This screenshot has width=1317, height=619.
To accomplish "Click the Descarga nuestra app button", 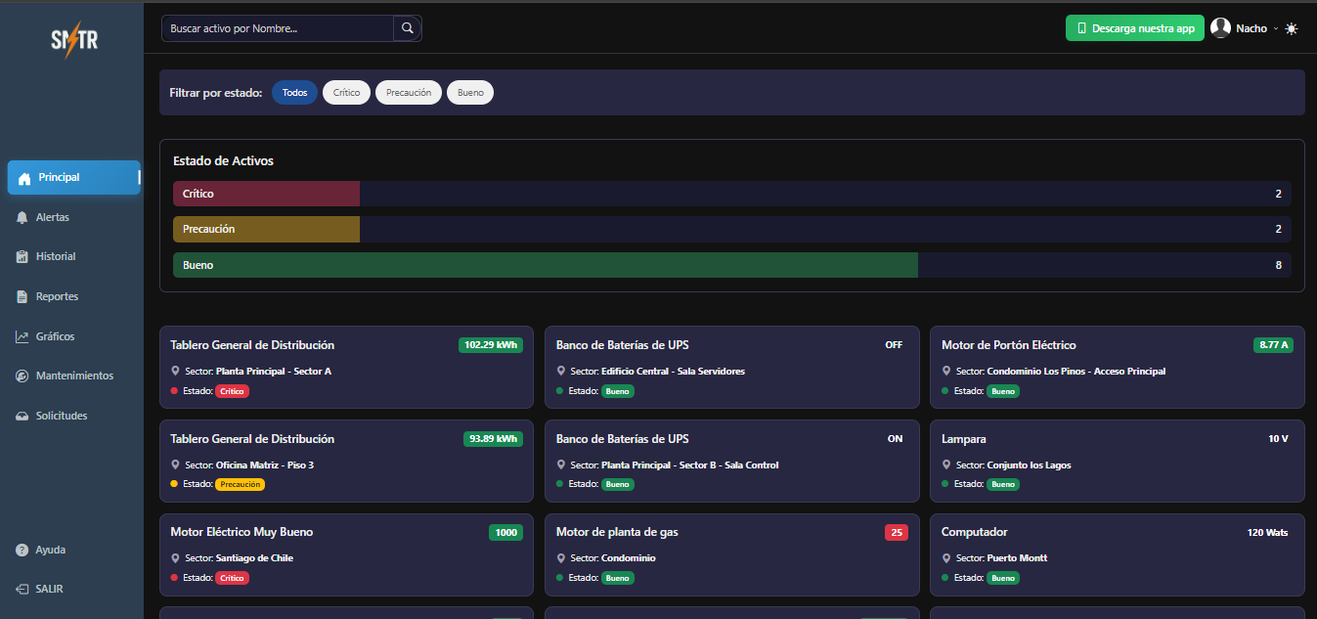I will click(1134, 28).
